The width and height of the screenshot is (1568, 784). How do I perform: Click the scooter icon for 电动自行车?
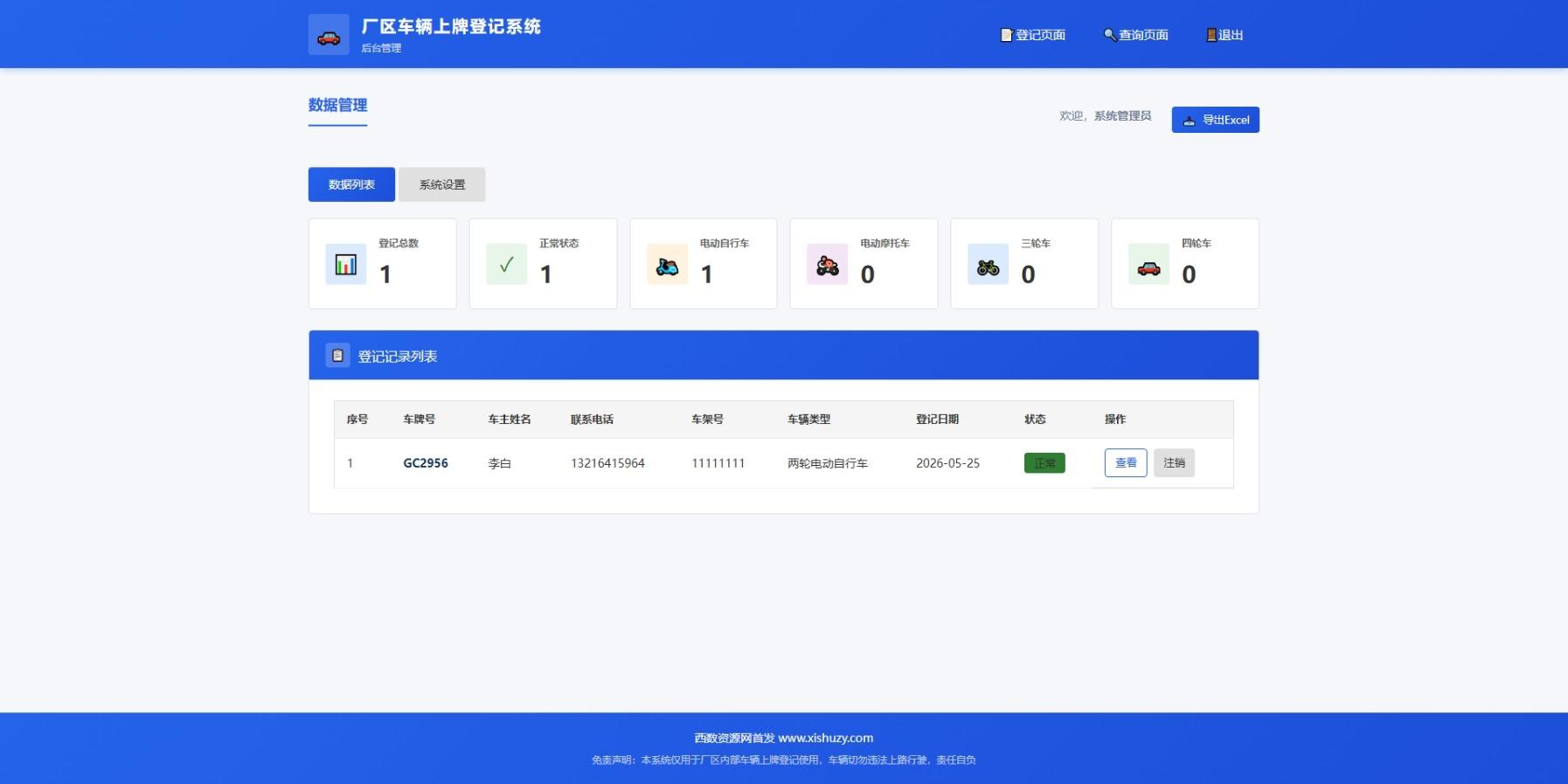(x=667, y=264)
